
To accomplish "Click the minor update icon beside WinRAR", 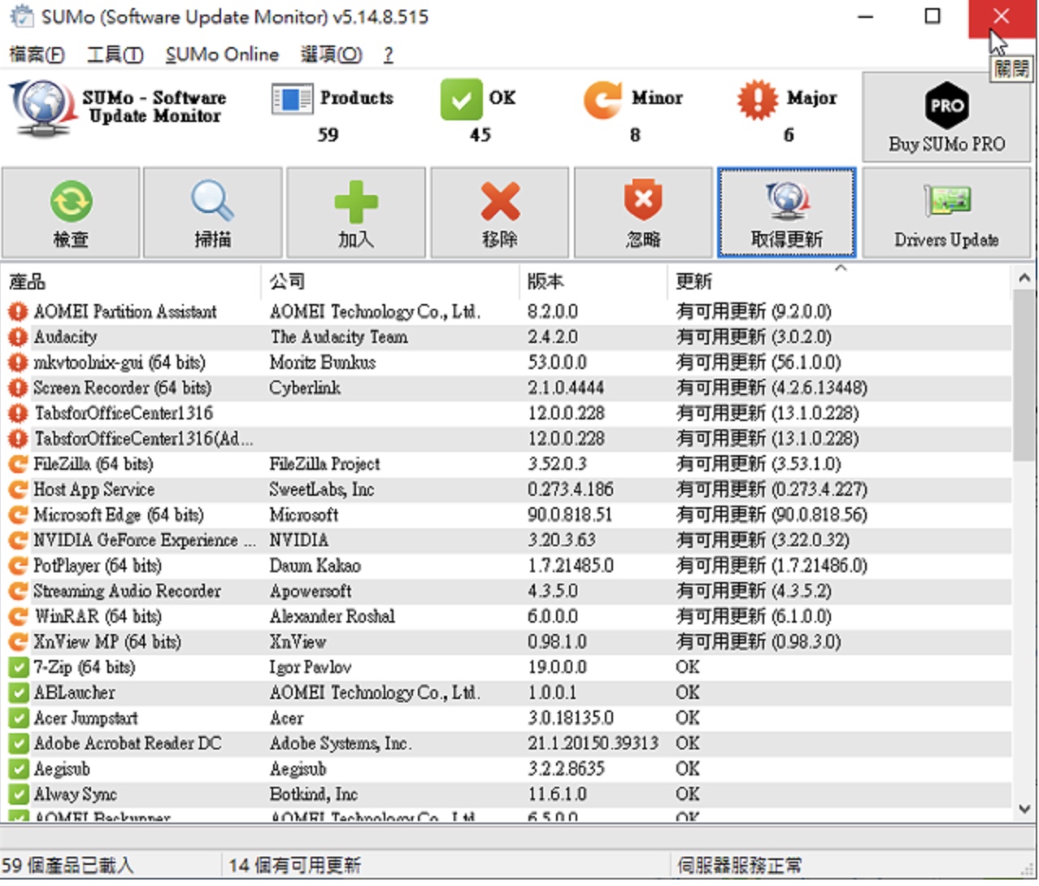I will [18, 617].
